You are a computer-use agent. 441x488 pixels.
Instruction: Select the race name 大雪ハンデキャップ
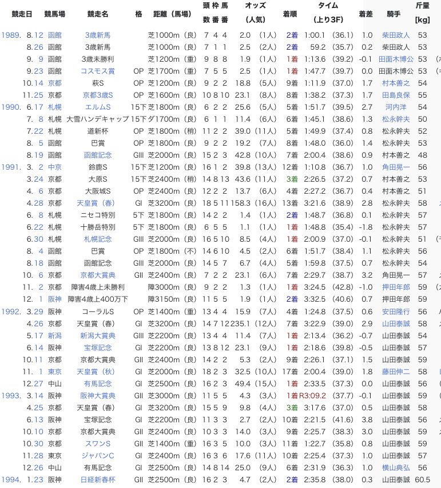coord(98,119)
